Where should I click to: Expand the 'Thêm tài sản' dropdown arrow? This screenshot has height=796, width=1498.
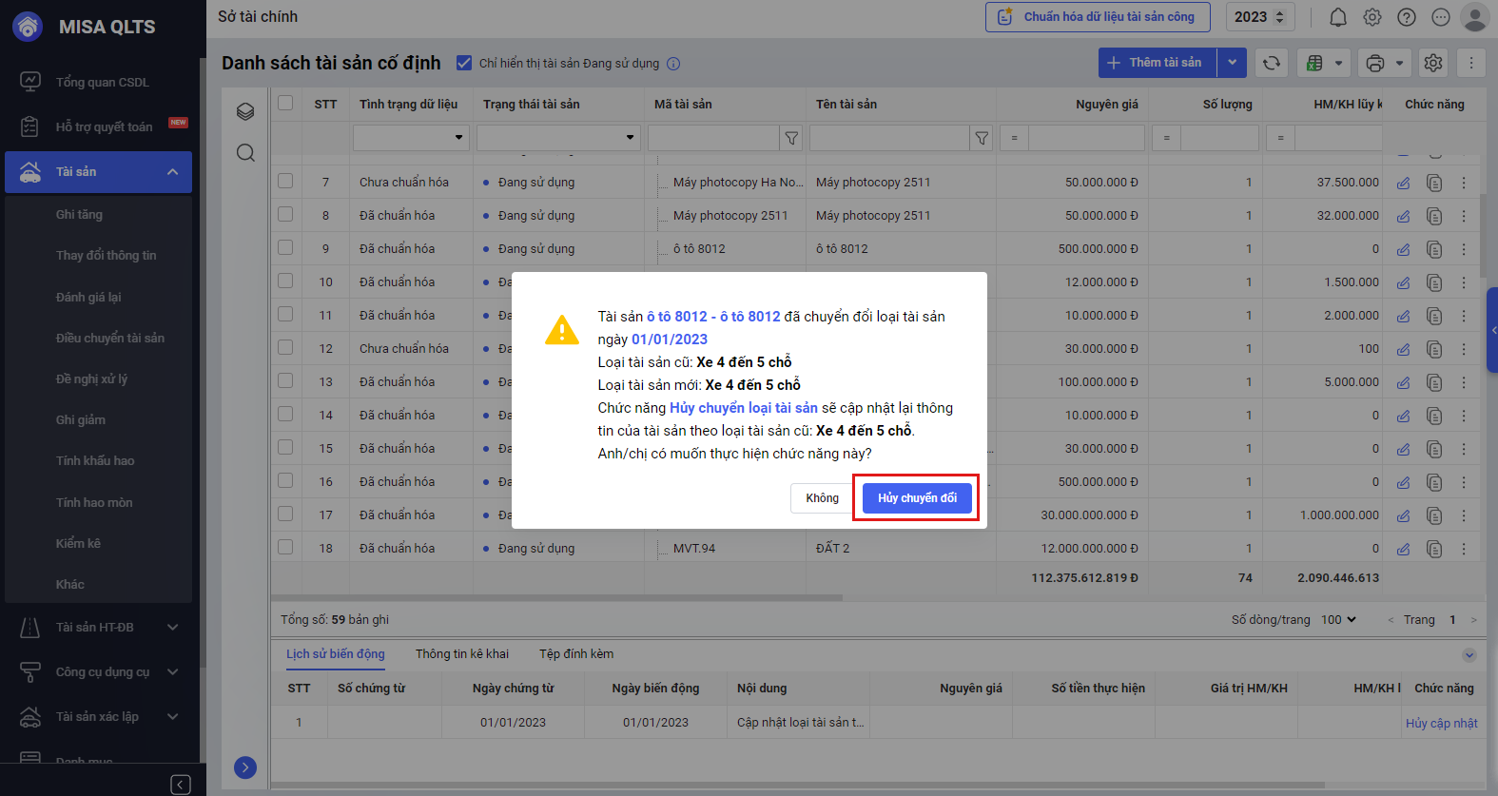(x=1232, y=63)
